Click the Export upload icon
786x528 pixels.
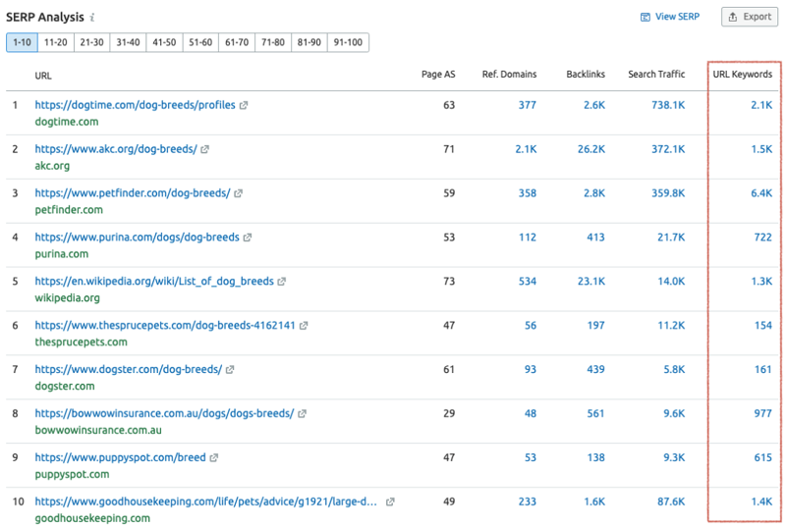(x=733, y=17)
